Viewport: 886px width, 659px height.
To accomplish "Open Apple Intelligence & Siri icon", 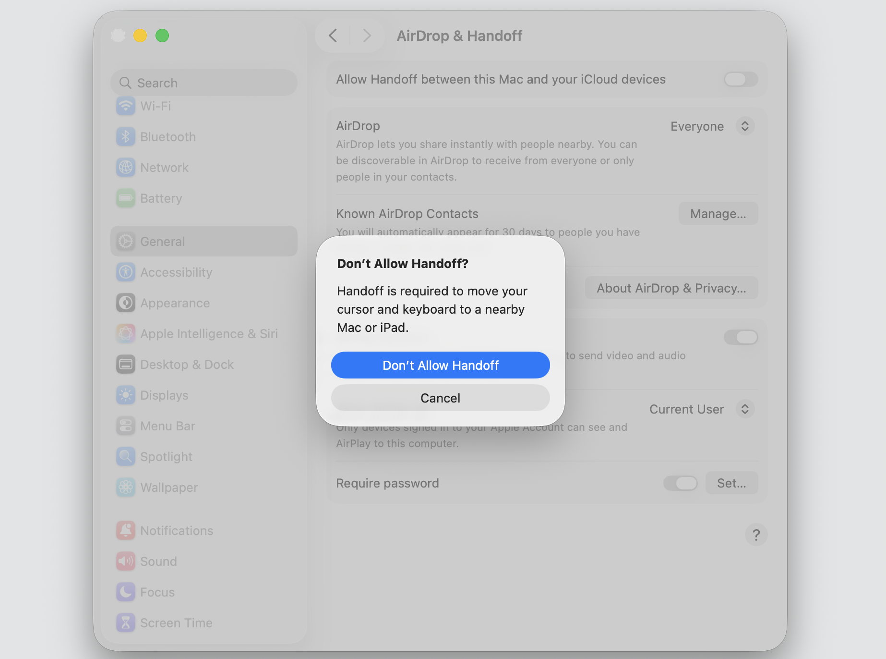I will (x=126, y=334).
